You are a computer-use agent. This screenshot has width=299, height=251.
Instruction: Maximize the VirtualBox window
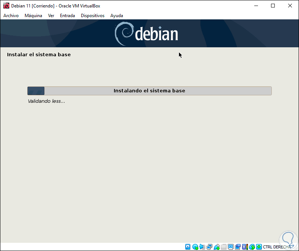pos(273,6)
